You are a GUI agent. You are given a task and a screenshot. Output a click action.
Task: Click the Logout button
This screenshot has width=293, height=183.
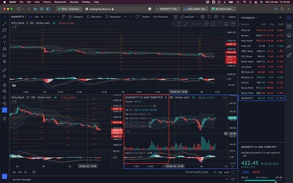click(x=232, y=17)
